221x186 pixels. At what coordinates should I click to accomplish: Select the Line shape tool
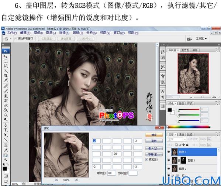point(6,140)
